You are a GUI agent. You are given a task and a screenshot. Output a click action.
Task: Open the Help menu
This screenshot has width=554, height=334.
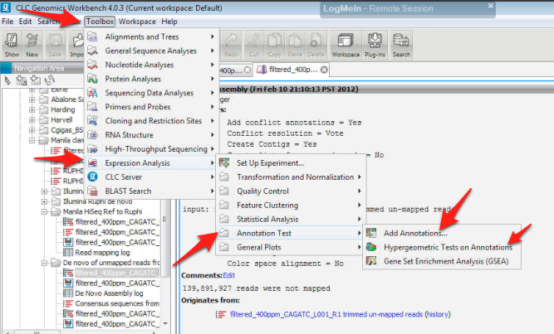[169, 21]
